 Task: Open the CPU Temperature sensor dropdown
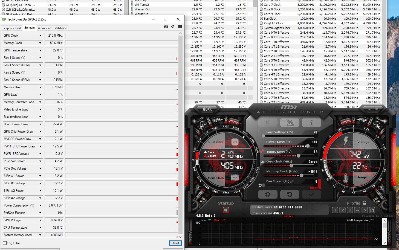(40, 228)
